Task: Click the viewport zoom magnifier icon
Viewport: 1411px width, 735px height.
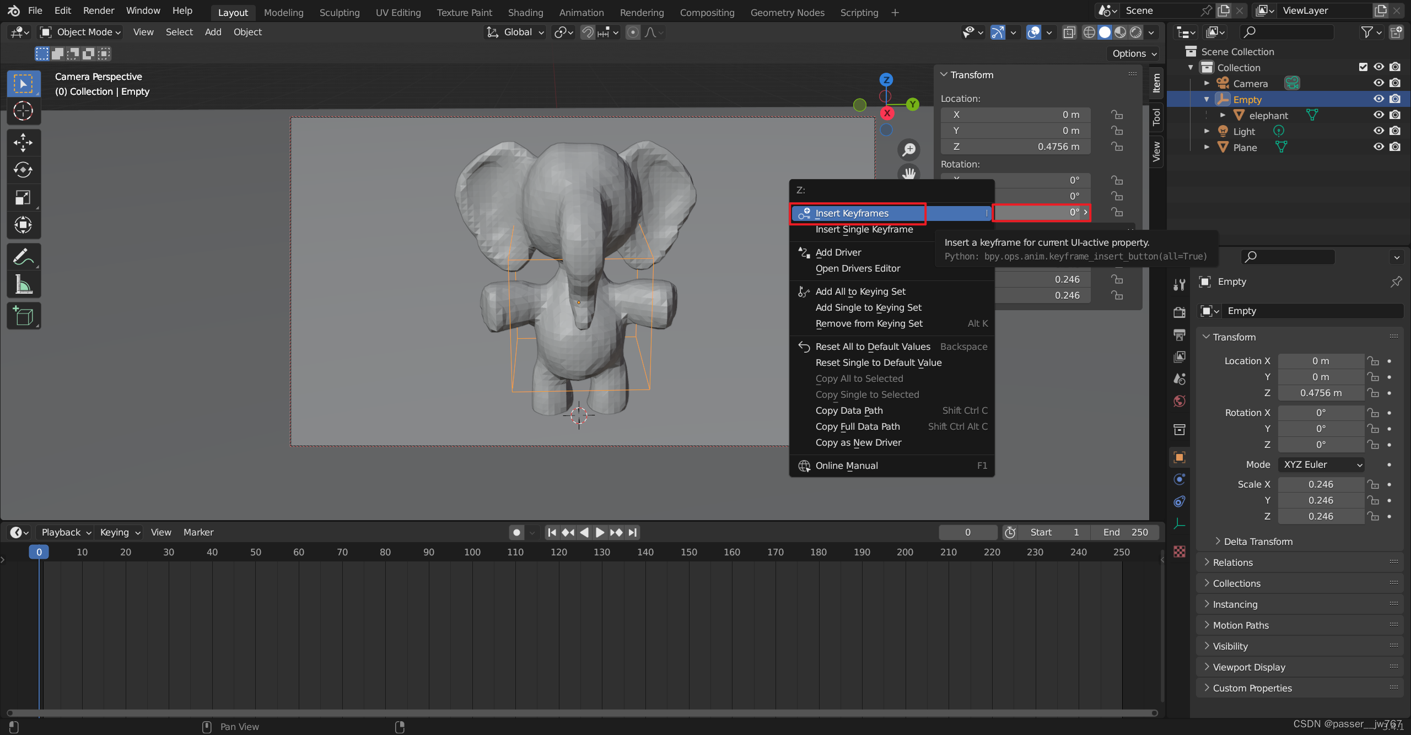Action: pyautogui.click(x=909, y=149)
